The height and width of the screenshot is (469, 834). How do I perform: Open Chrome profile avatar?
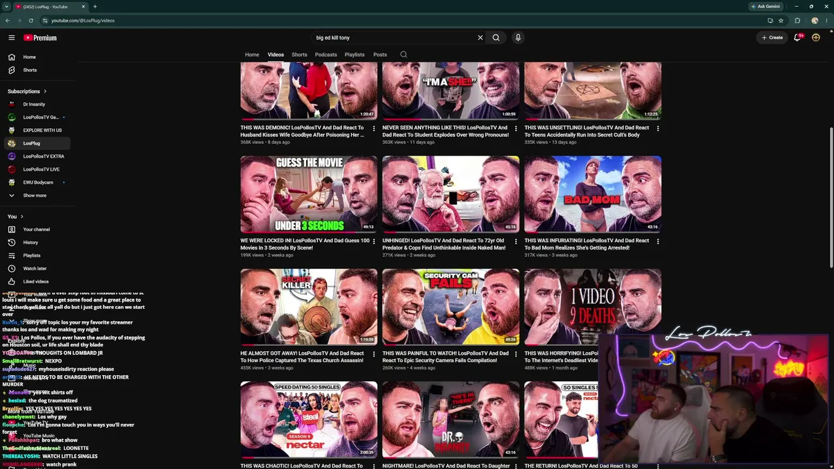click(814, 20)
